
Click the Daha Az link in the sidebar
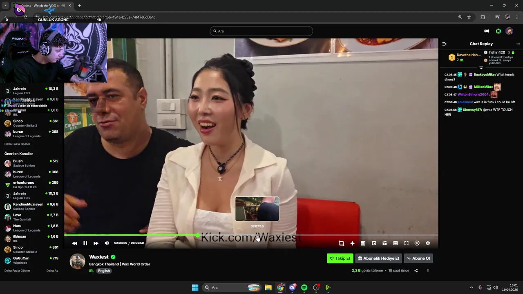(52, 271)
